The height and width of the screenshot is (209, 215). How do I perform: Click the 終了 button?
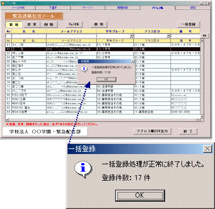click(x=188, y=131)
